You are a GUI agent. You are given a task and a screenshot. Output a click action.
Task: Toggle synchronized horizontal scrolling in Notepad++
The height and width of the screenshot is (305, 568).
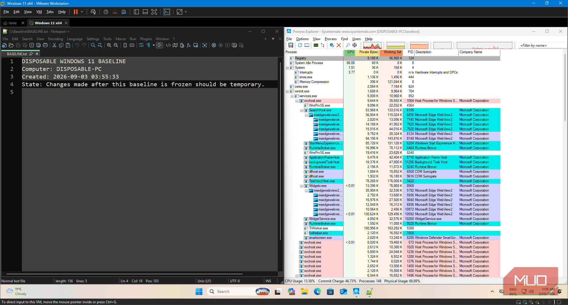[132, 45]
